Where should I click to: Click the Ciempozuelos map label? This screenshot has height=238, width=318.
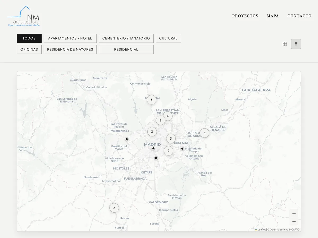coord(169,210)
